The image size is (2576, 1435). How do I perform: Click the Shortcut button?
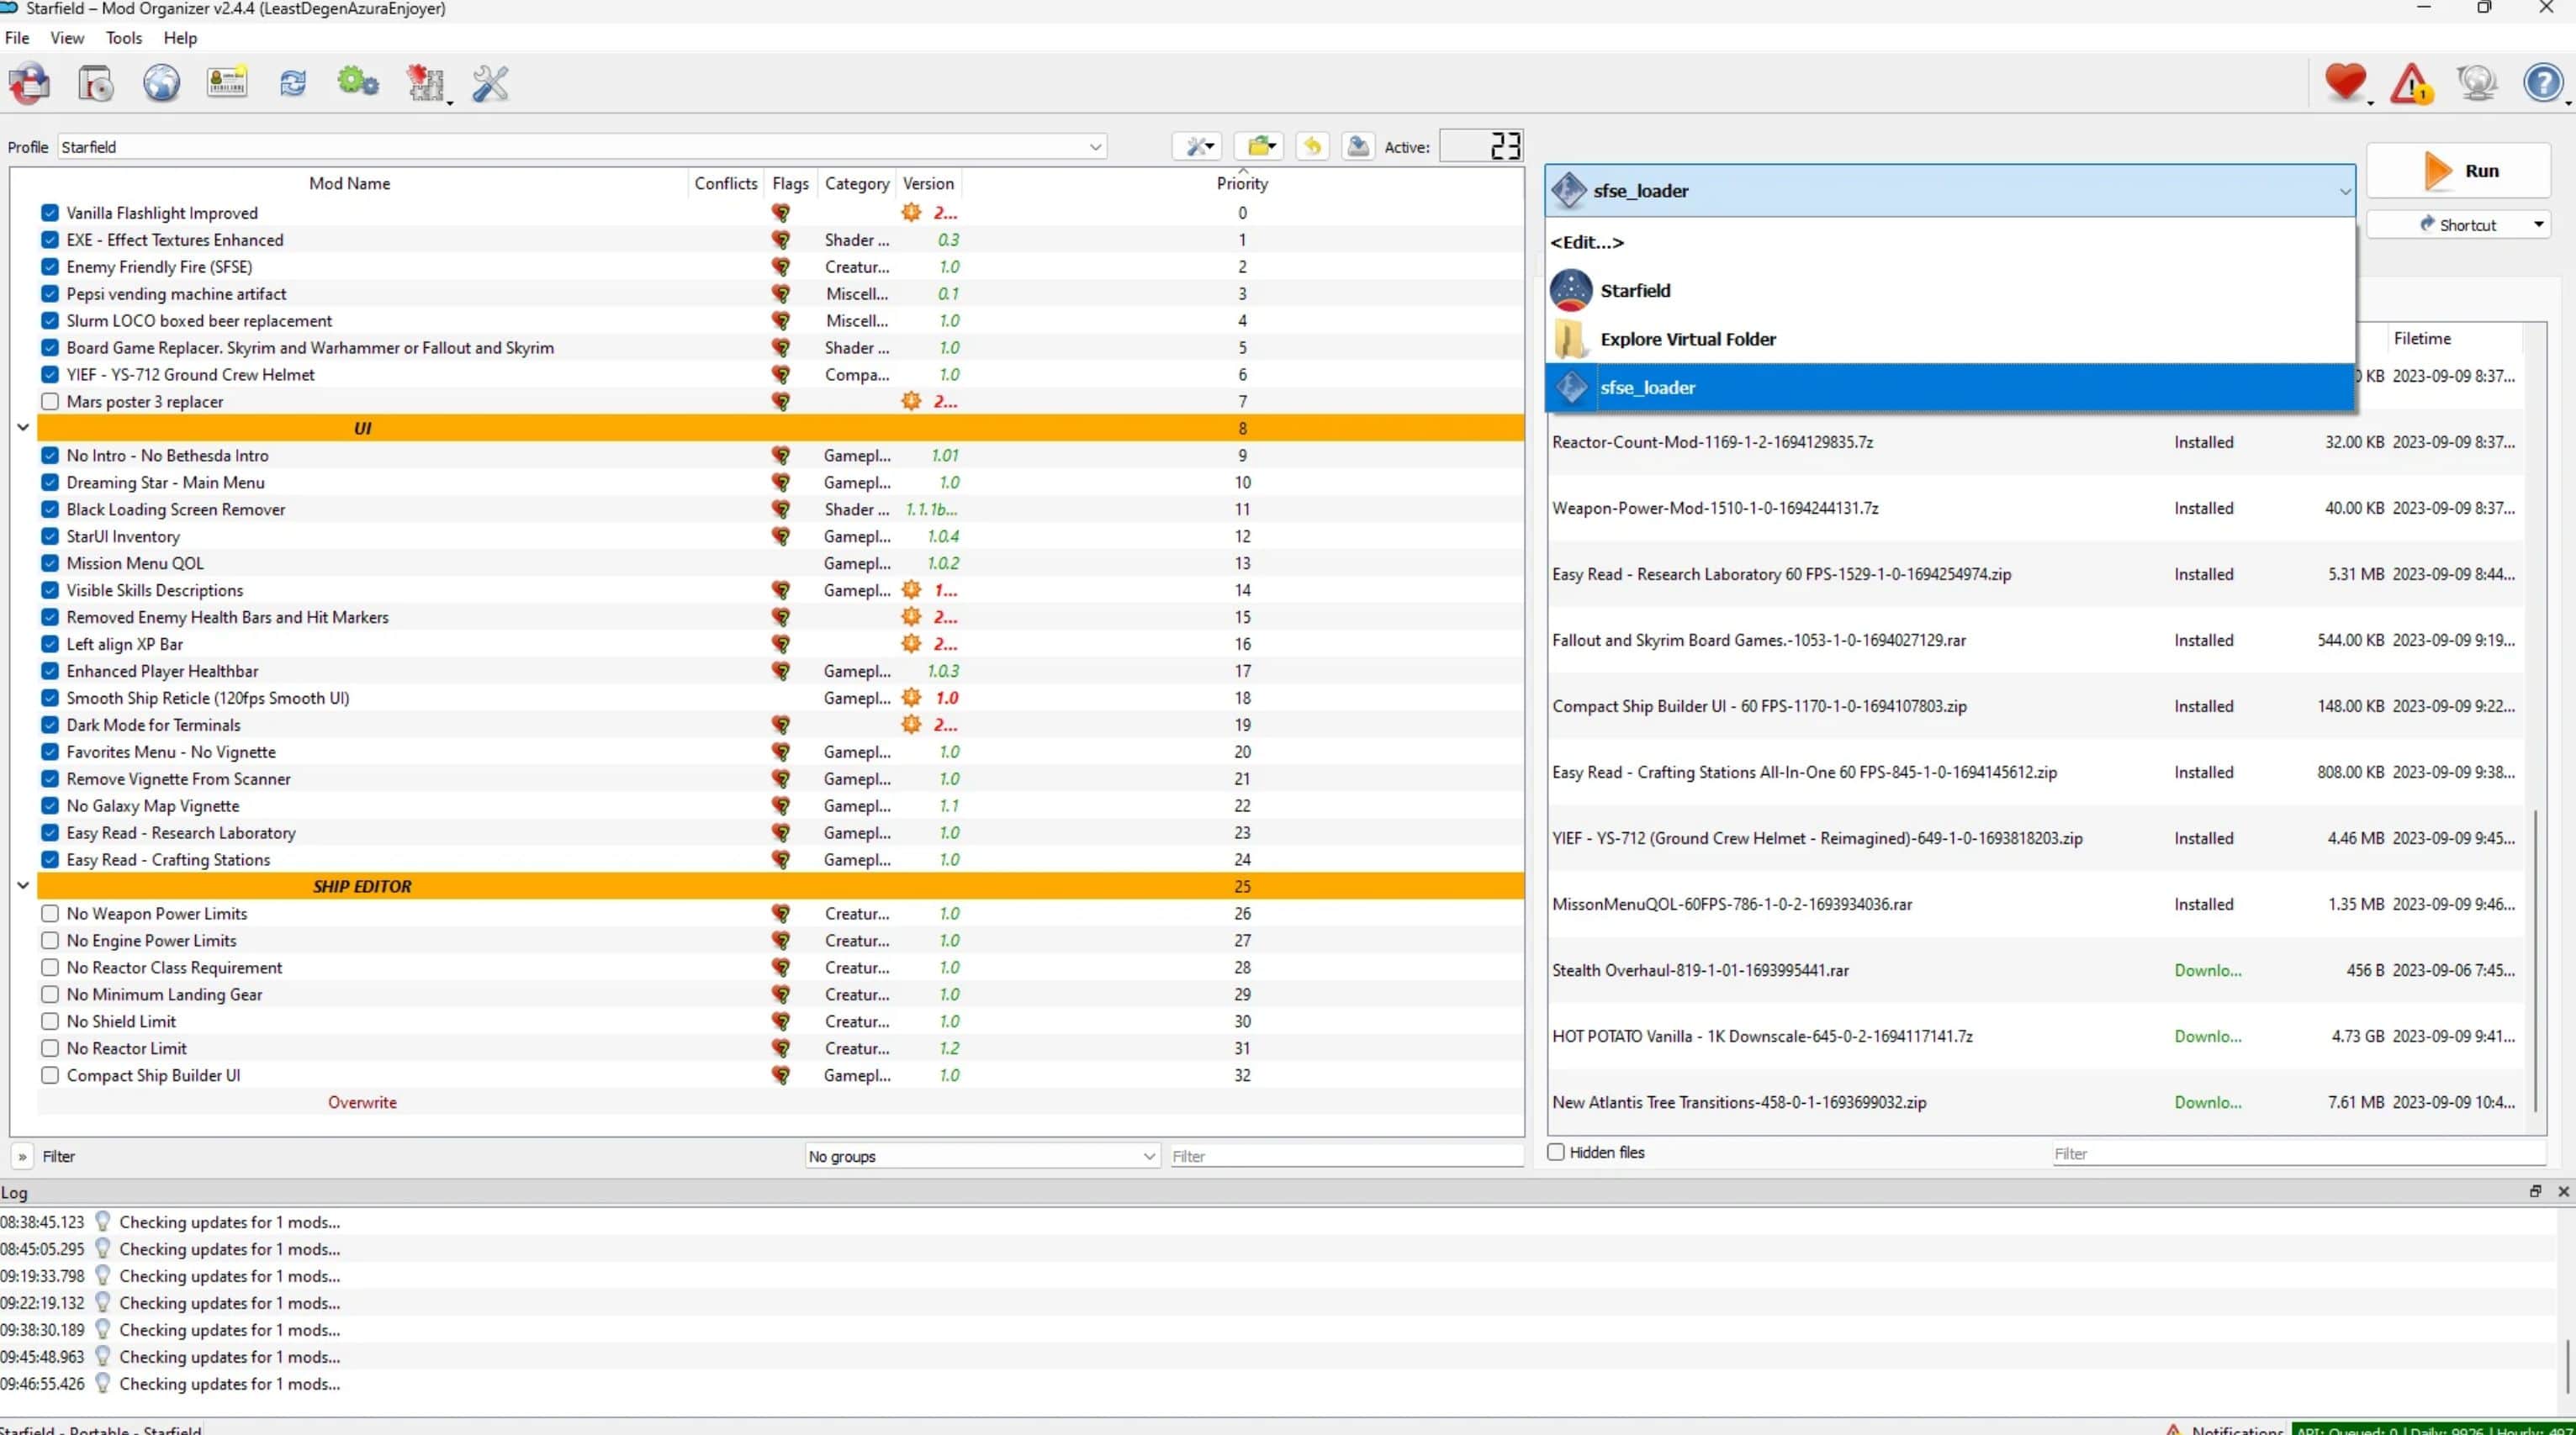[2457, 224]
